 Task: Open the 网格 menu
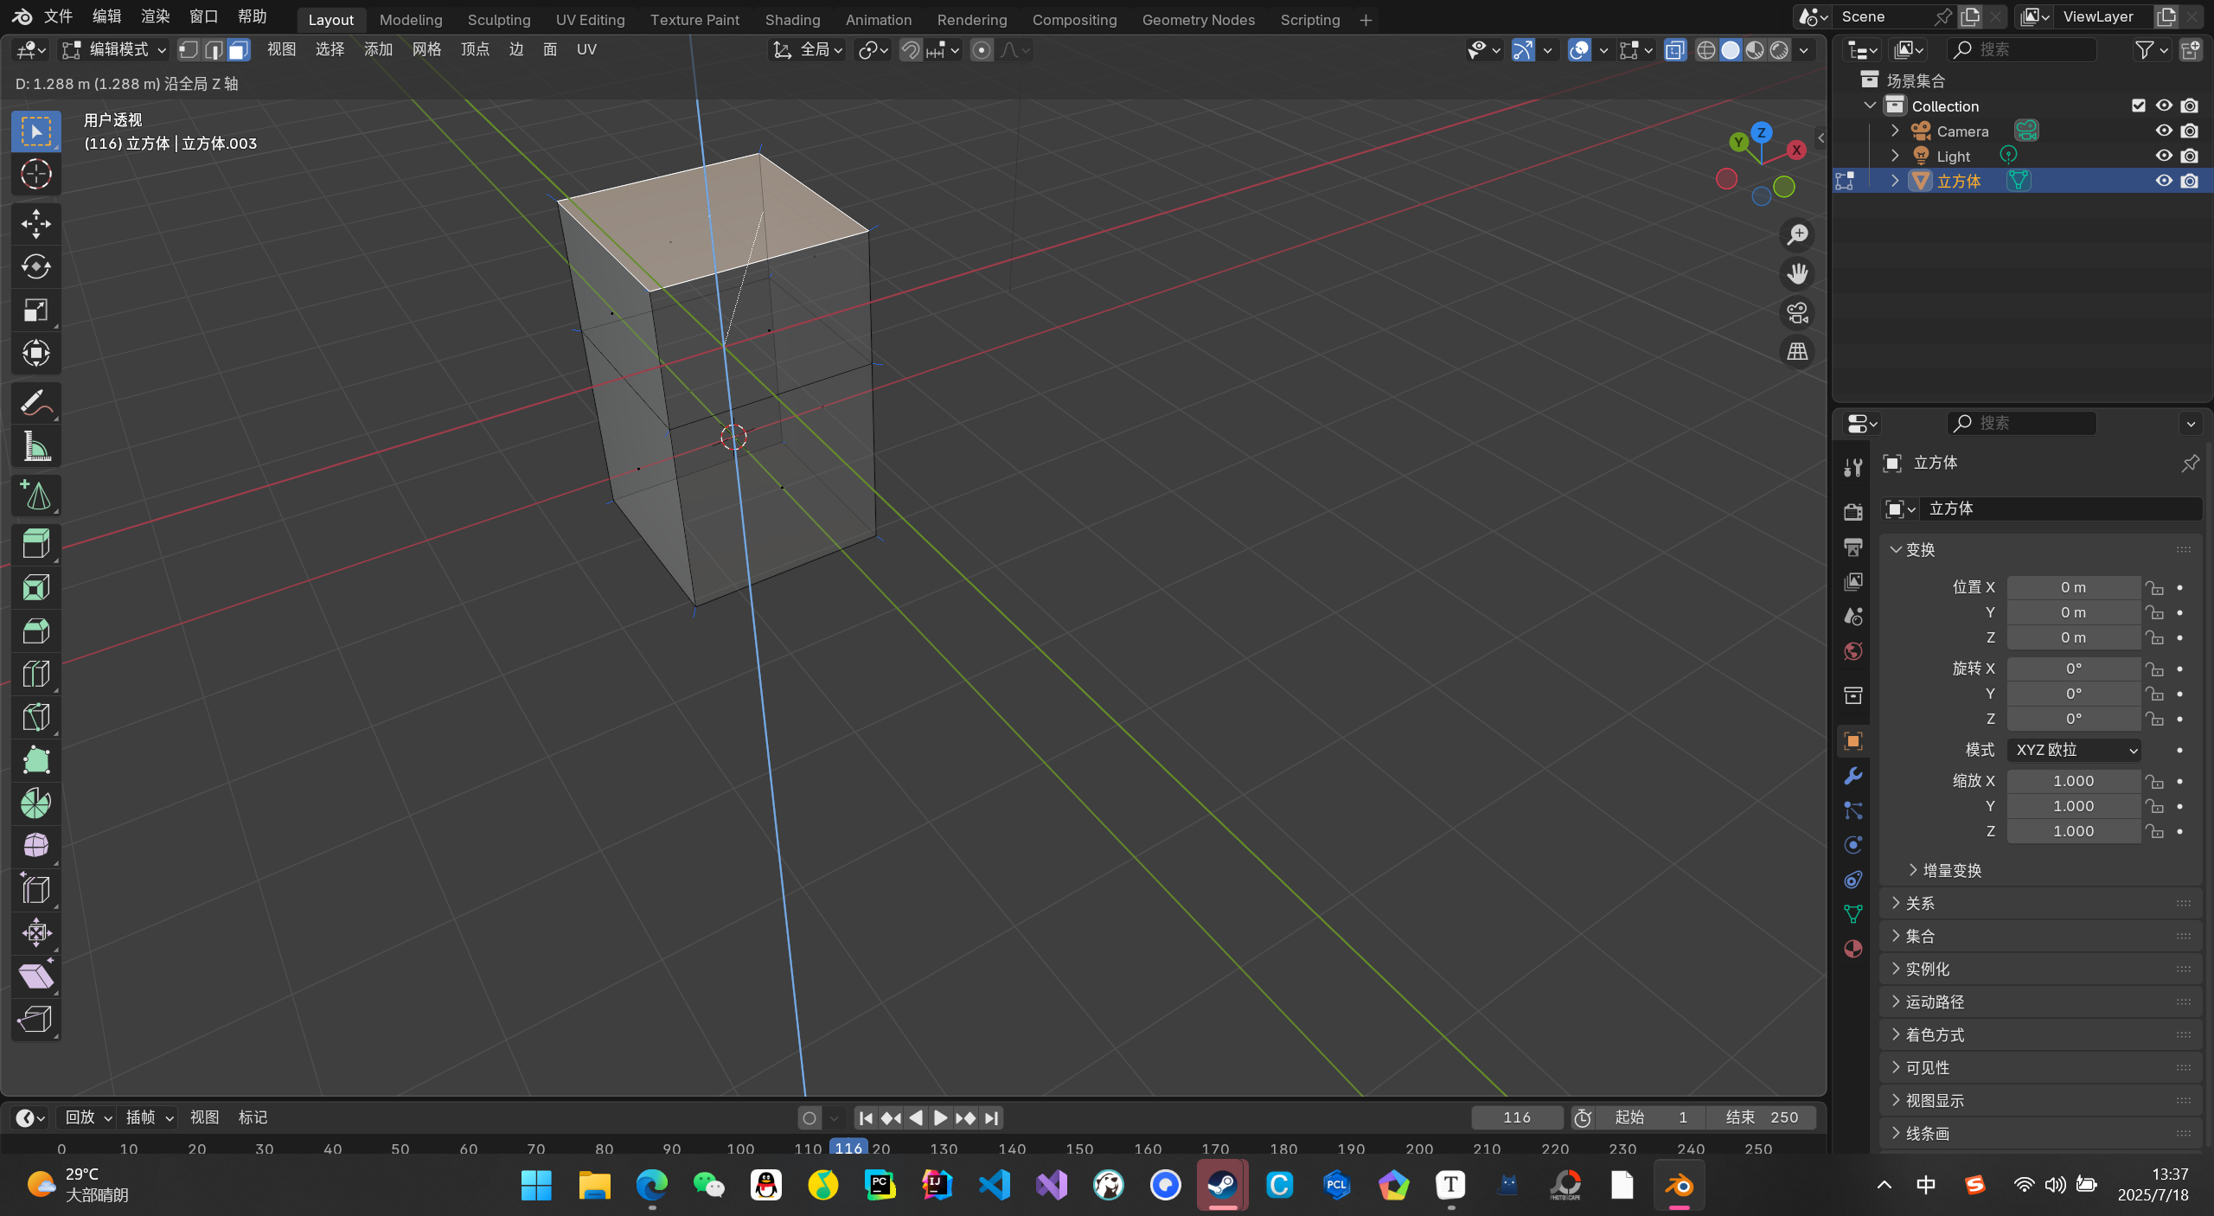tap(426, 49)
